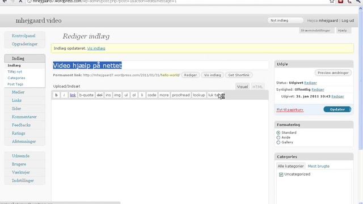This screenshot has height=204, width=363.
Task: Click the 'li' list item button
Action: [142, 95]
